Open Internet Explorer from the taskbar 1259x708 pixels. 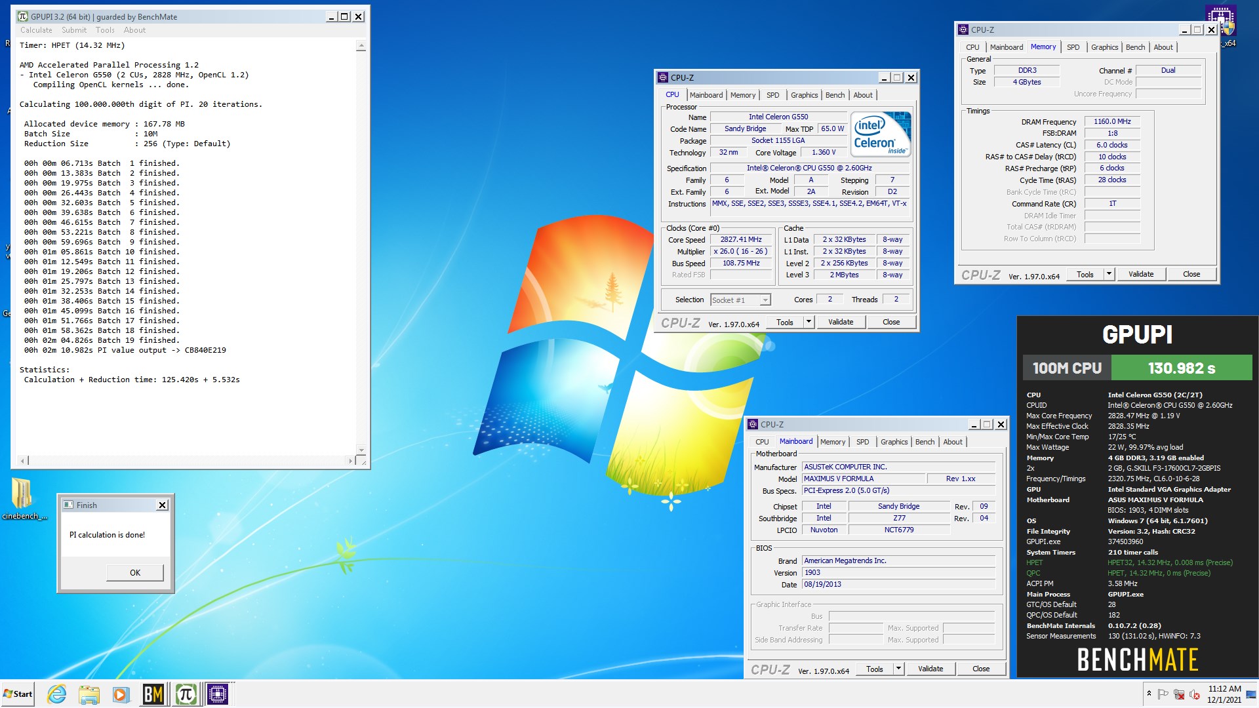click(x=57, y=694)
